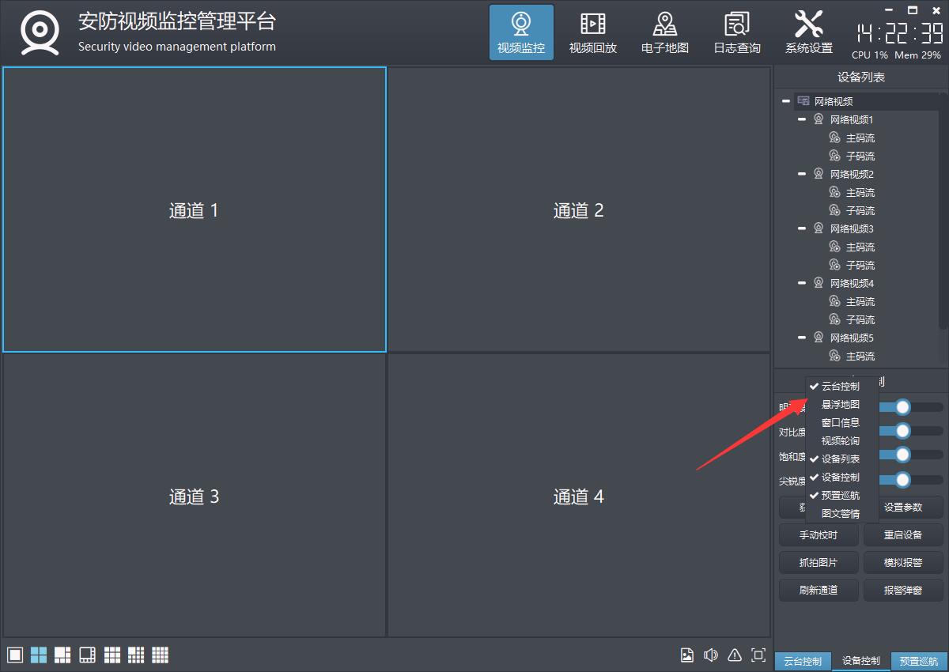Screen dimensions: 949x672
Task: Toggle the sound speaker icon
Action: [x=711, y=655]
